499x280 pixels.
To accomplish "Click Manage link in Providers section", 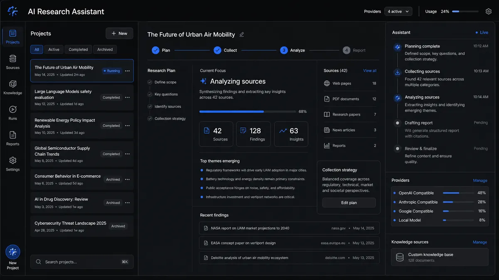I will tap(480, 180).
